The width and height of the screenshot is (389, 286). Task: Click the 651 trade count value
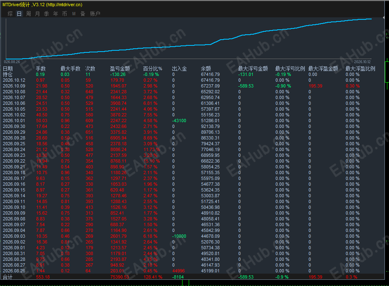click(x=89, y=132)
